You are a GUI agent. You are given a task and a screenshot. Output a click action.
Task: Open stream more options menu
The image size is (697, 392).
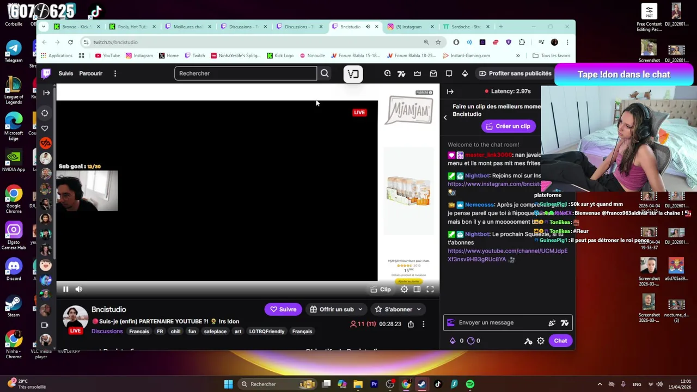click(423, 324)
